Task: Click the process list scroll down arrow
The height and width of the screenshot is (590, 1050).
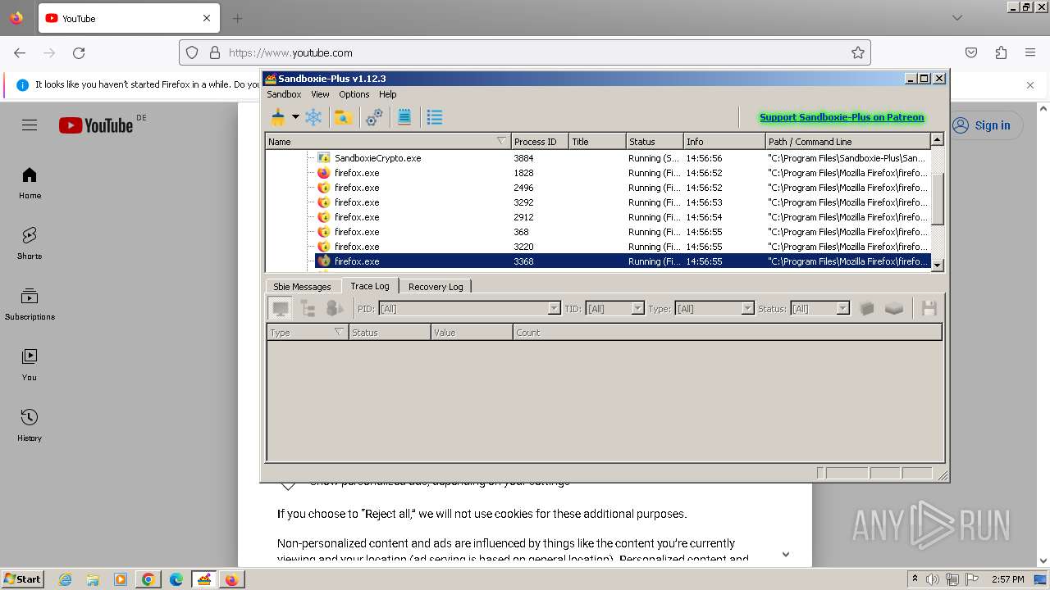Action: [x=938, y=265]
